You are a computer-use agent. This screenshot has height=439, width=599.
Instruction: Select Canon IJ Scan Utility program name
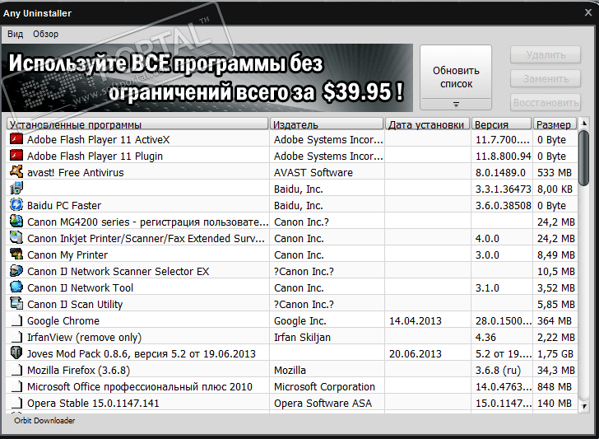[75, 305]
